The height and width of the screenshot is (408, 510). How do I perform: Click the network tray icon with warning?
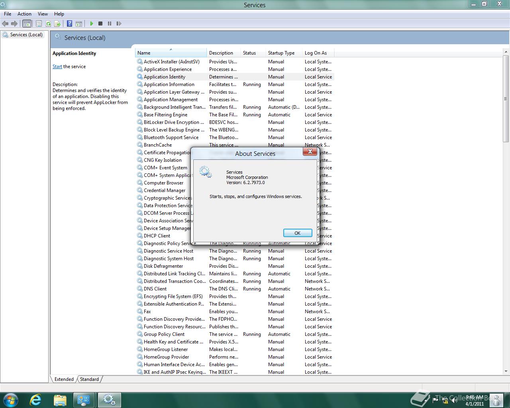[445, 400]
